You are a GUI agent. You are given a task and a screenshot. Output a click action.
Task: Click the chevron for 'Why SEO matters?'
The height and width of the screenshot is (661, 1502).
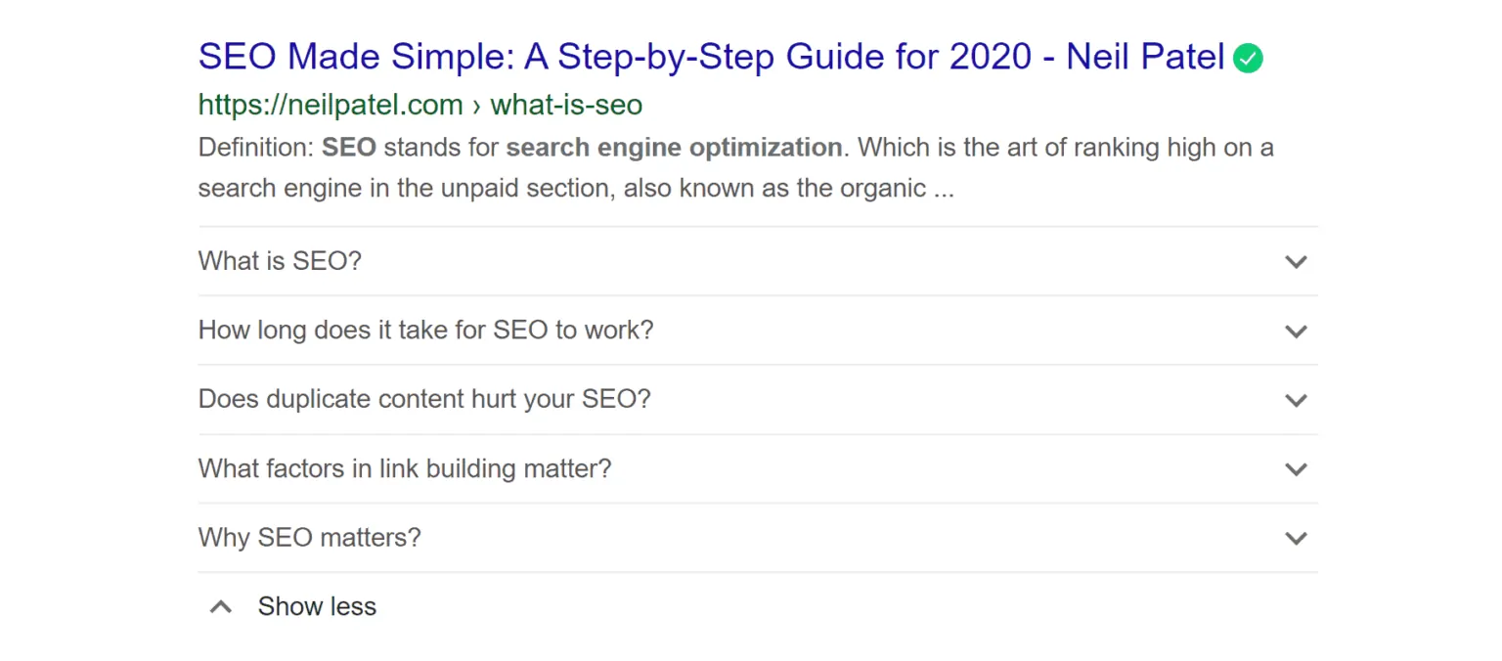coord(1296,538)
